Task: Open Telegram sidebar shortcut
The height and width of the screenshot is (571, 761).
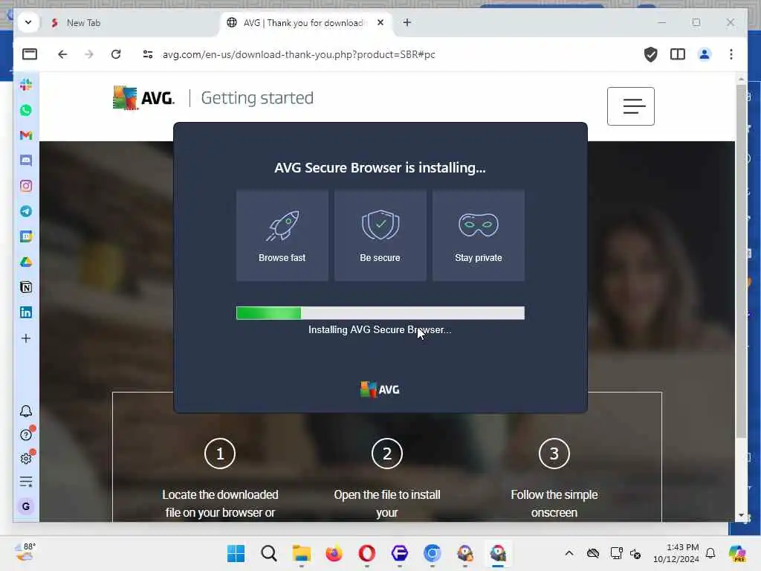Action: click(26, 211)
